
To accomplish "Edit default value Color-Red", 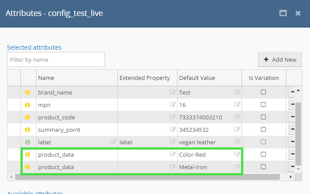I will tap(238, 154).
